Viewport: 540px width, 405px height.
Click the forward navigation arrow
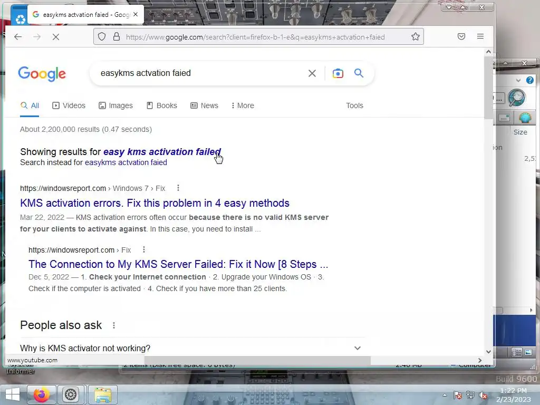point(37,37)
